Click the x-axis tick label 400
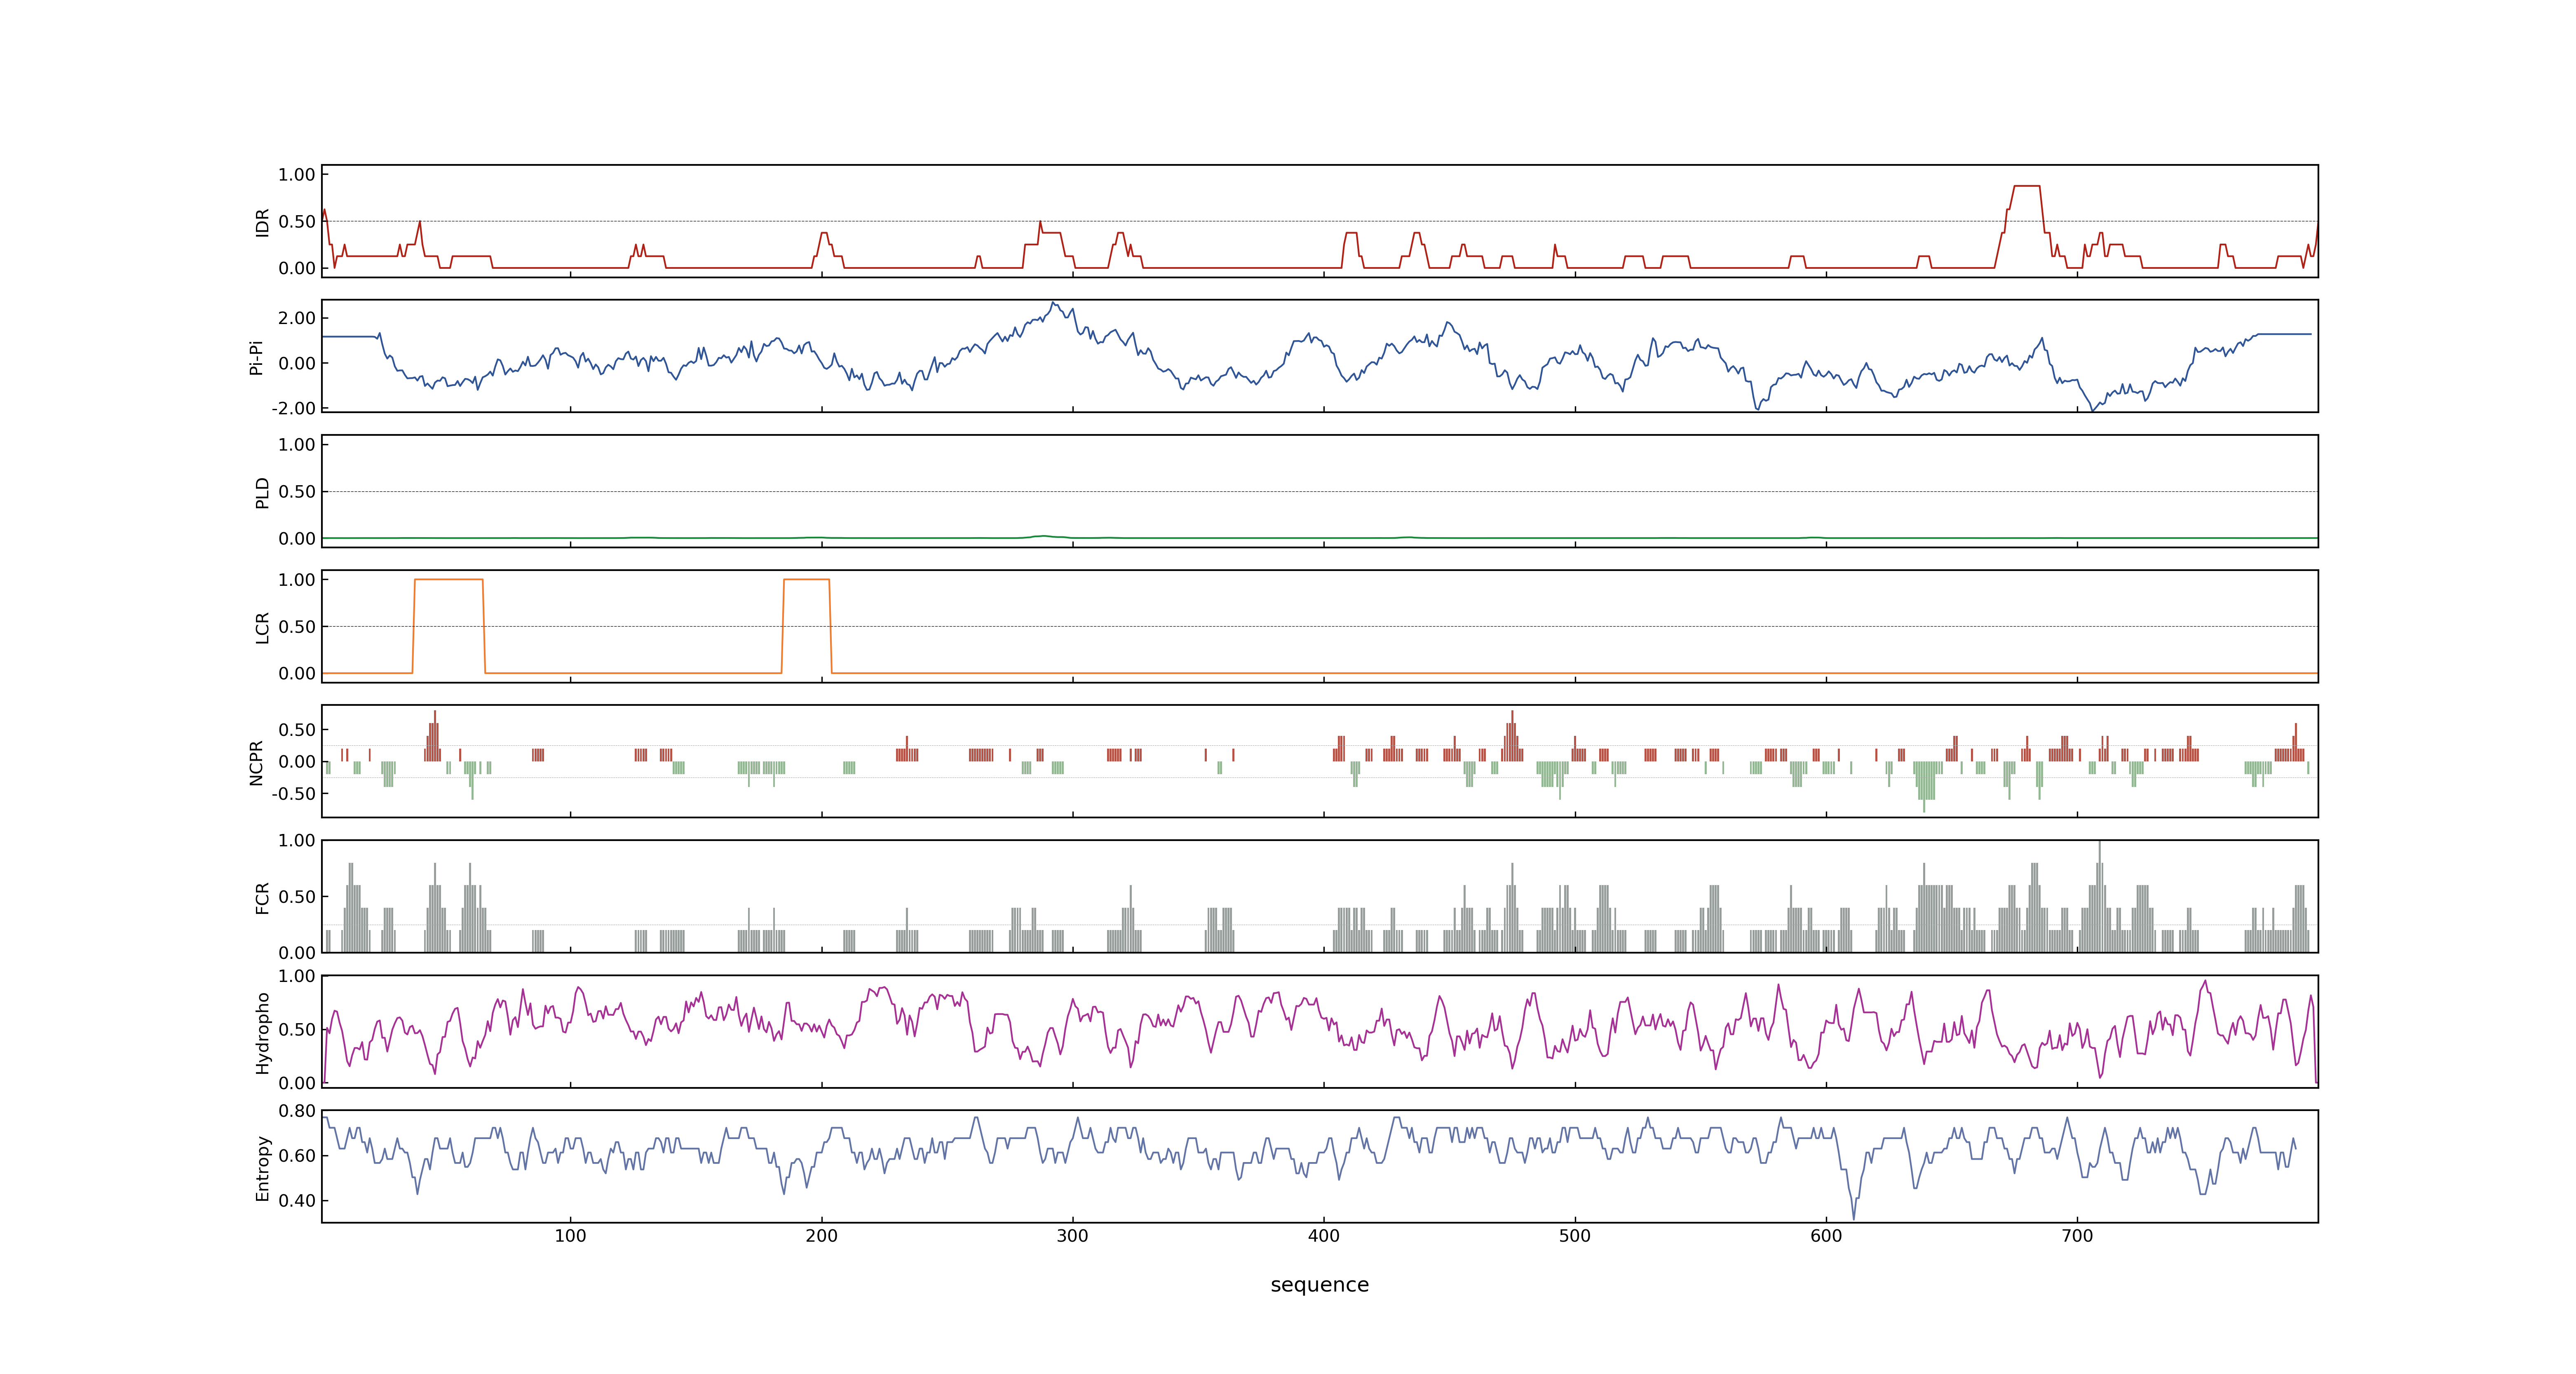 1323,1236
